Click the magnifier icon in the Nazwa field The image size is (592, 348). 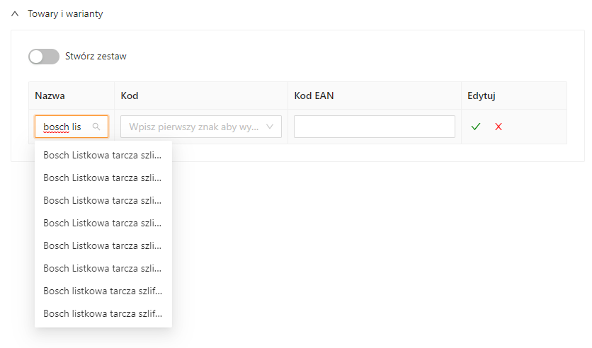pos(96,127)
